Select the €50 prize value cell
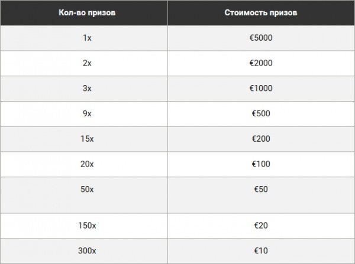 click(x=261, y=195)
